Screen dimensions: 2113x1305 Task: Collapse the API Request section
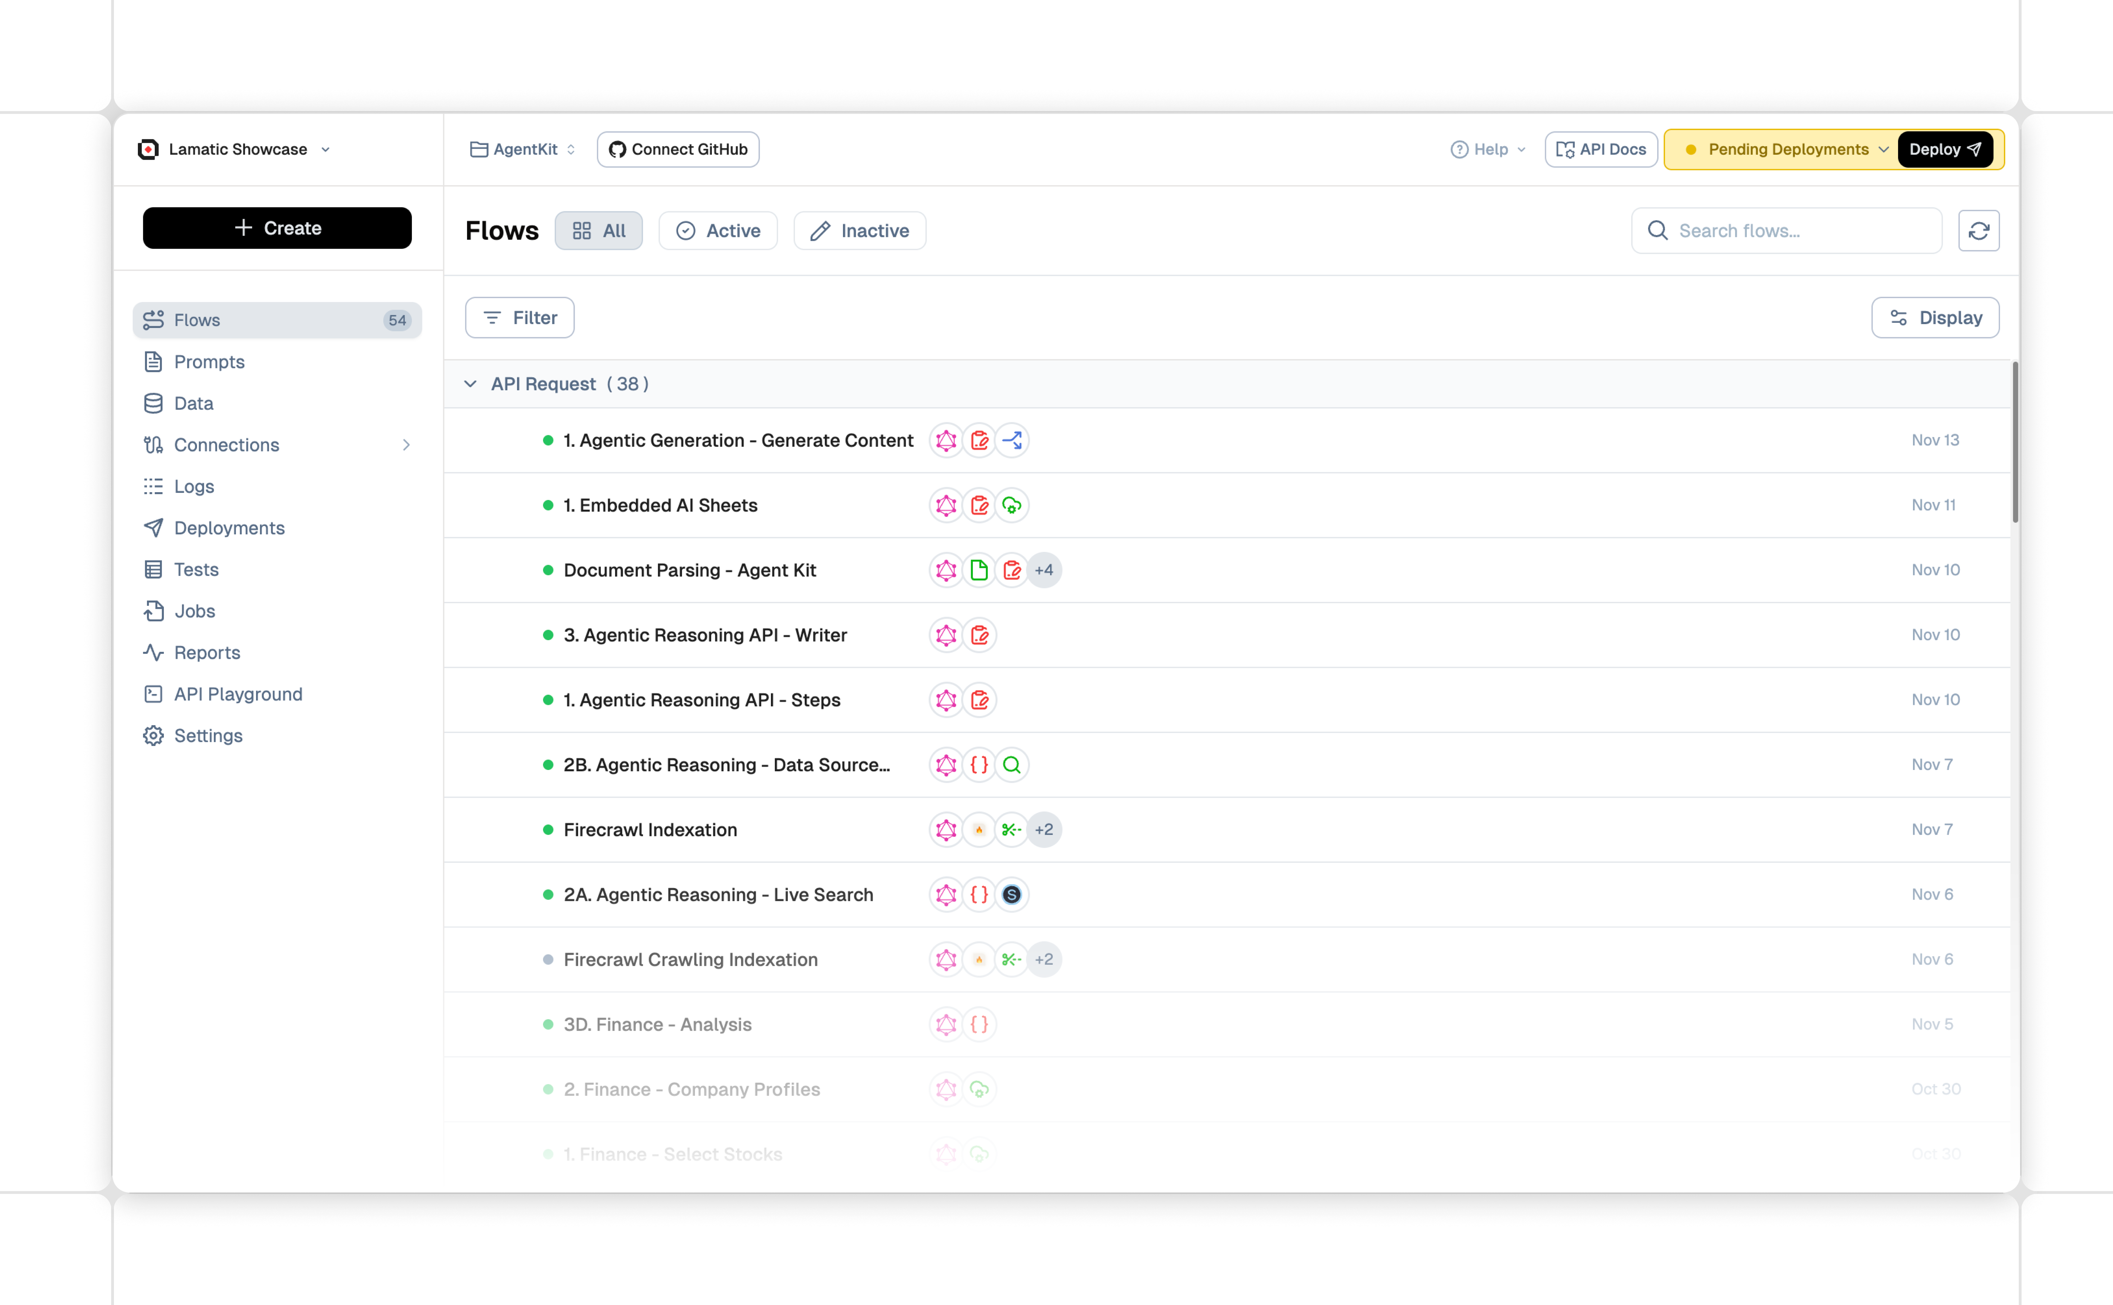click(x=471, y=383)
